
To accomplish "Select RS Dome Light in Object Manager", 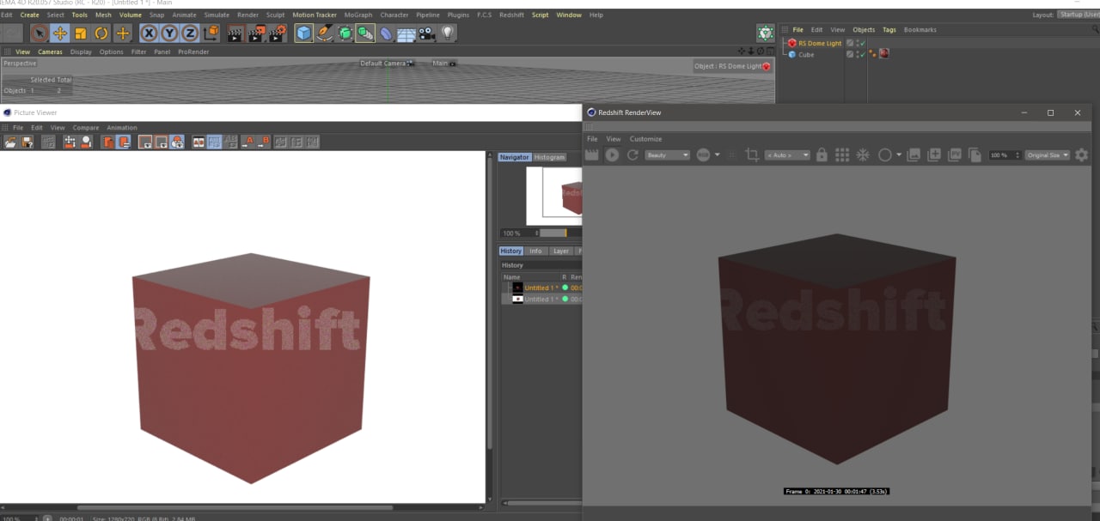I will 819,43.
